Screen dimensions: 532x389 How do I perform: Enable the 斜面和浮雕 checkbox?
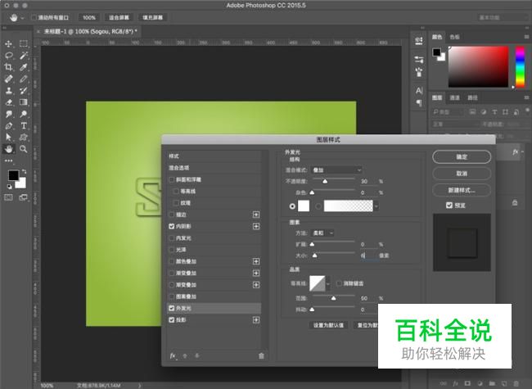(x=172, y=179)
